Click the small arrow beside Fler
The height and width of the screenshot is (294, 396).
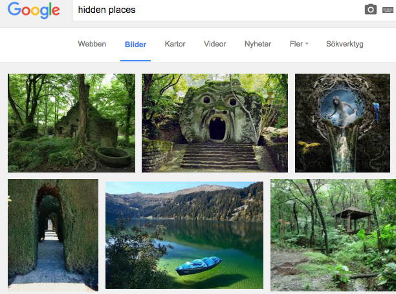[307, 44]
